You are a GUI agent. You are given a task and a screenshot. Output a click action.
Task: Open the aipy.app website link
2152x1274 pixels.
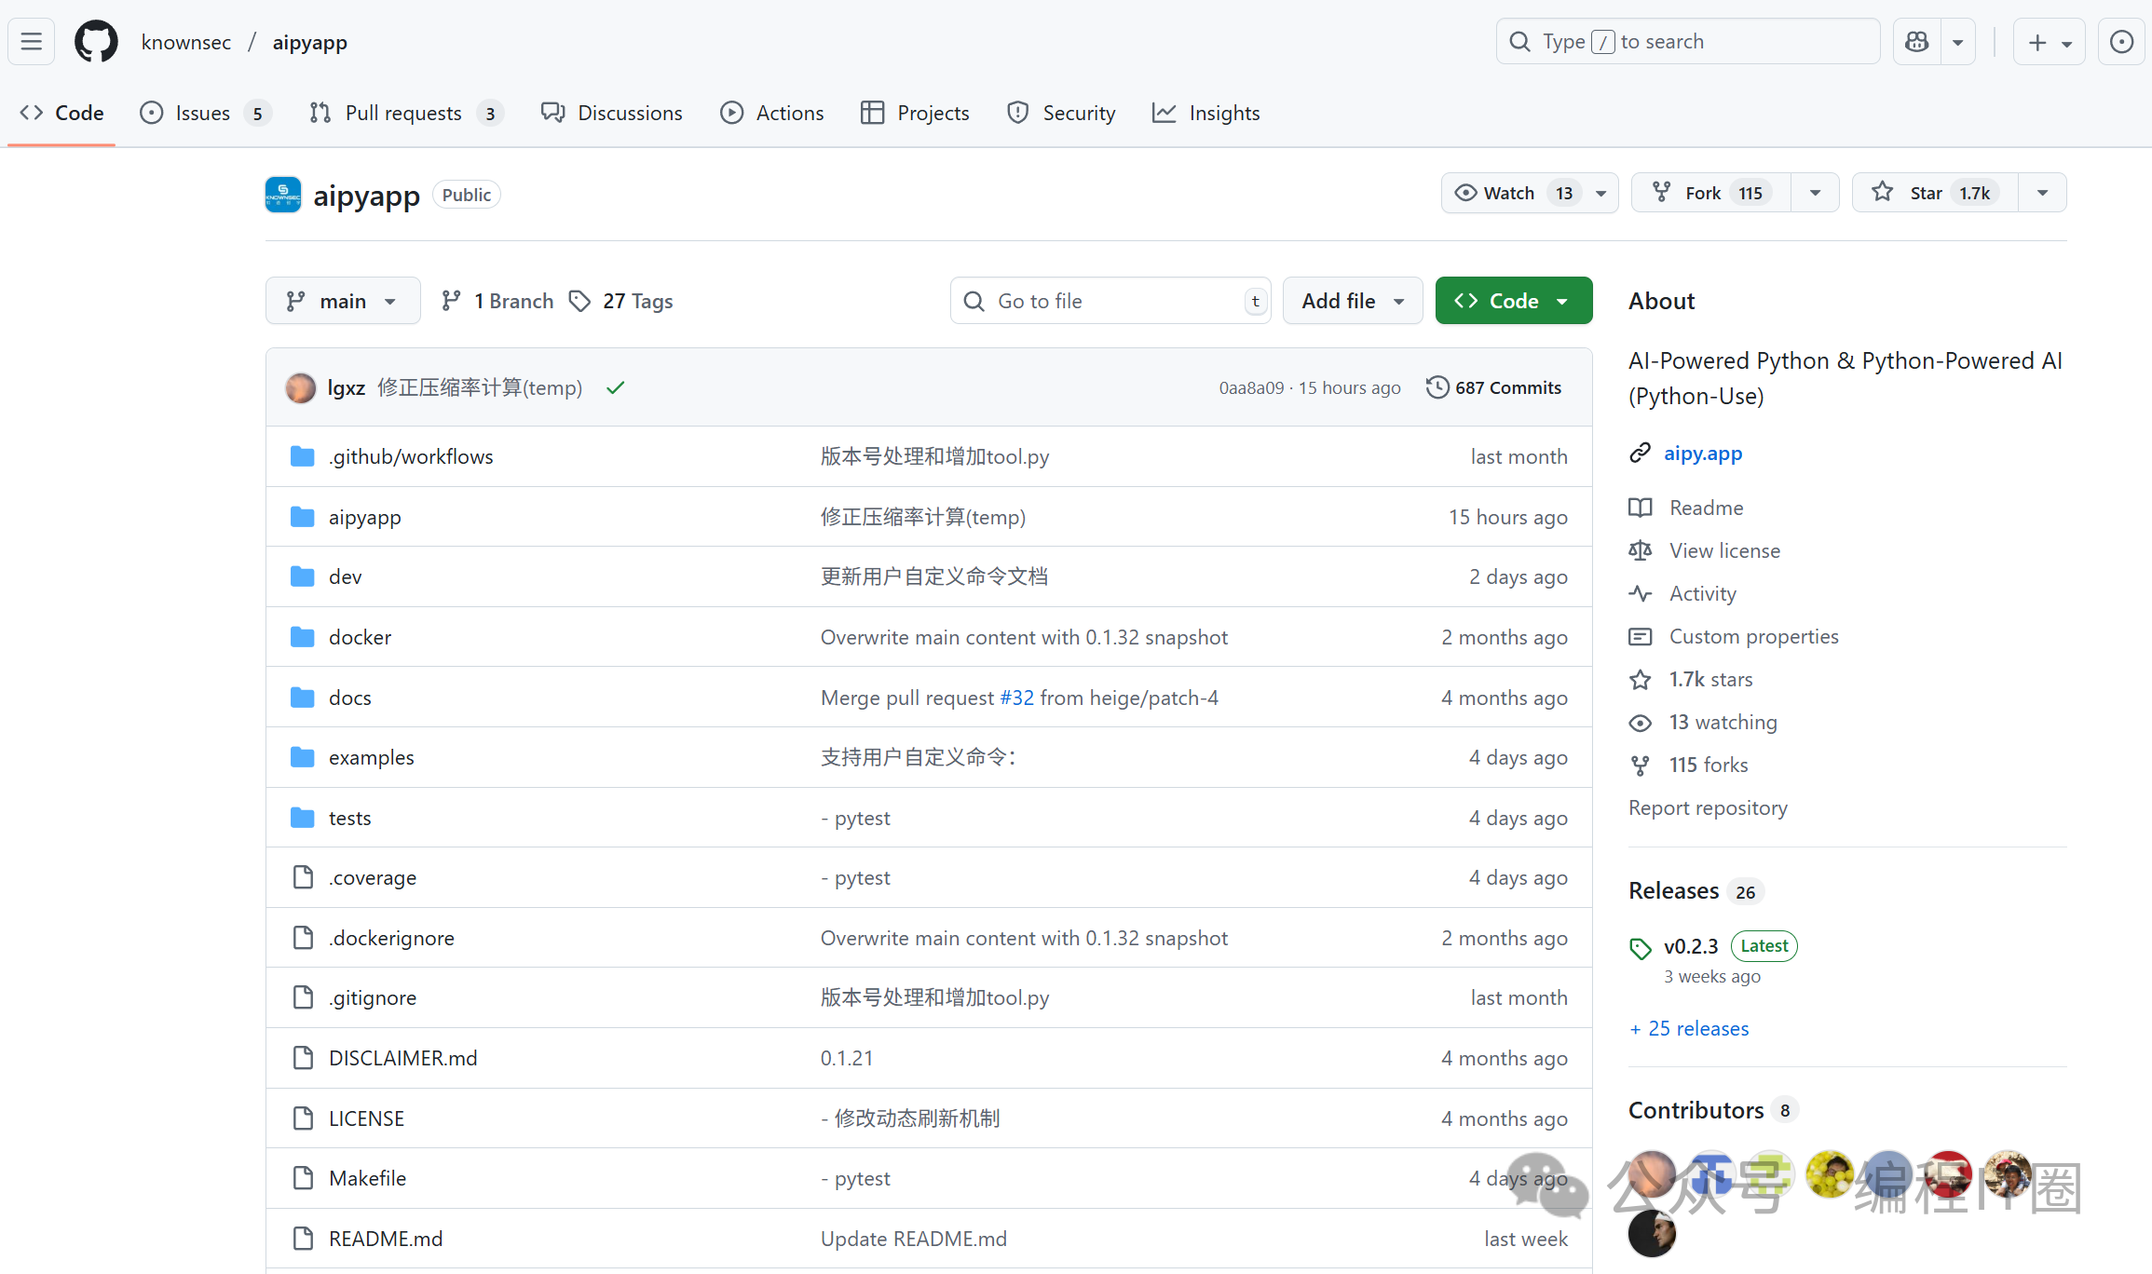coord(1702,454)
